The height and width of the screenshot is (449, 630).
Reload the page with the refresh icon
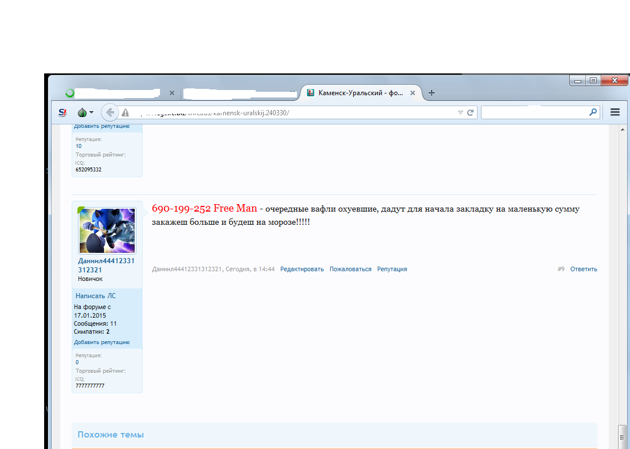(470, 112)
